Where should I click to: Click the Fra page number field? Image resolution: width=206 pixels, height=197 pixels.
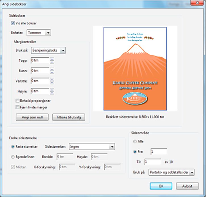[x=159, y=151]
